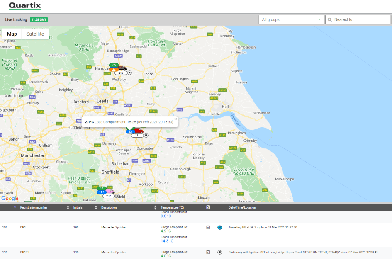Click the Mercedes Sprinter description for DK1
Screen dimensions: 392x262
114,228
